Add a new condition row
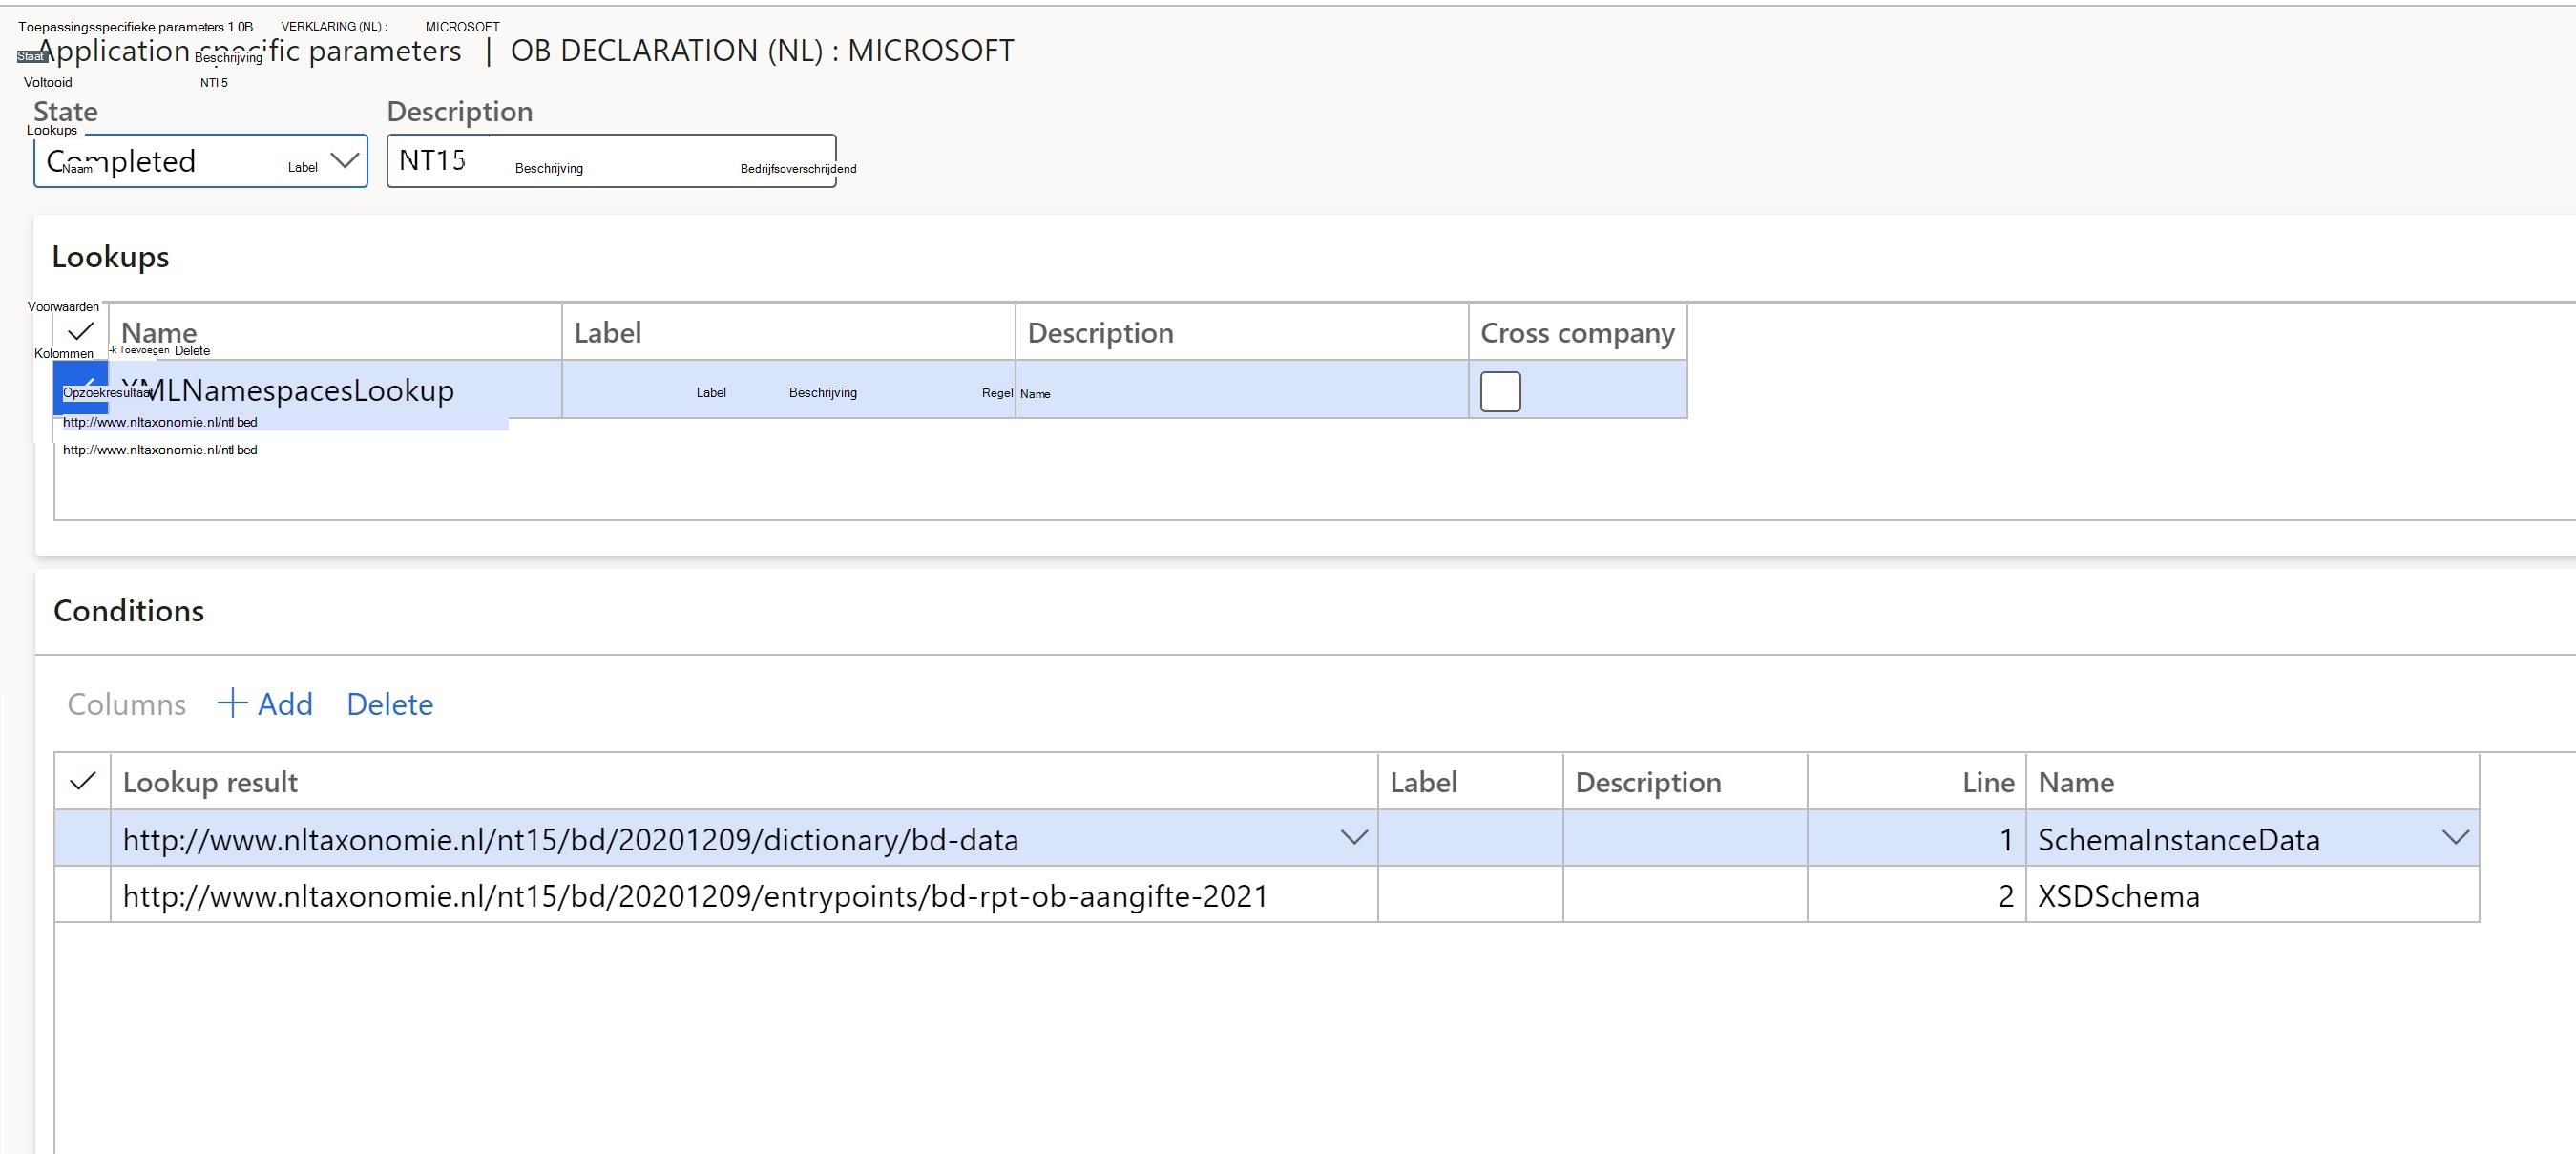 point(265,704)
